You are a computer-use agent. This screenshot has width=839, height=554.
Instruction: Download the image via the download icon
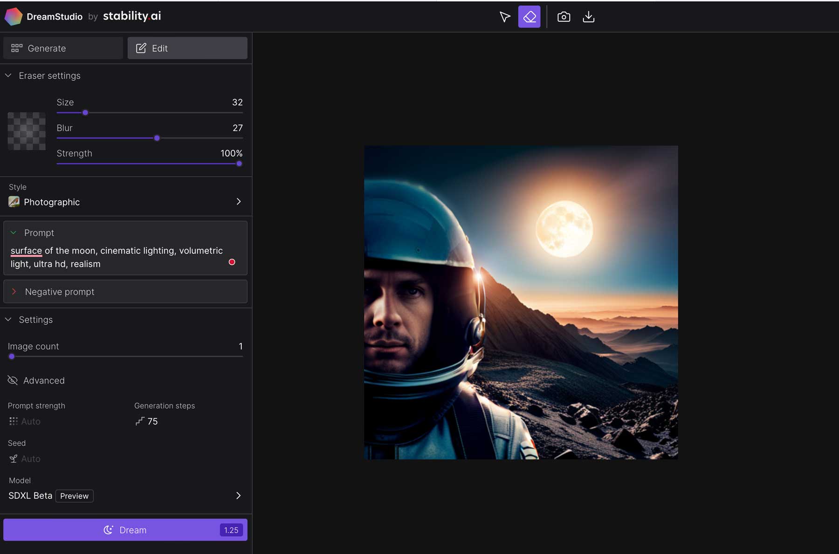pos(589,16)
